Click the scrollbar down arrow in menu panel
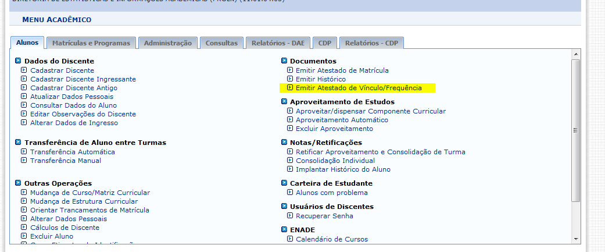Viewport: 605px width, 252px height. [x=576, y=239]
